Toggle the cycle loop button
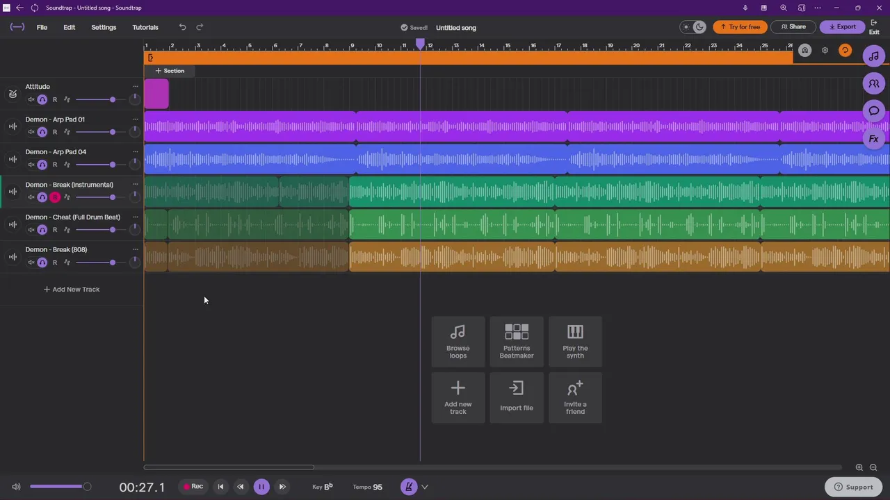This screenshot has height=500, width=890. click(x=845, y=51)
